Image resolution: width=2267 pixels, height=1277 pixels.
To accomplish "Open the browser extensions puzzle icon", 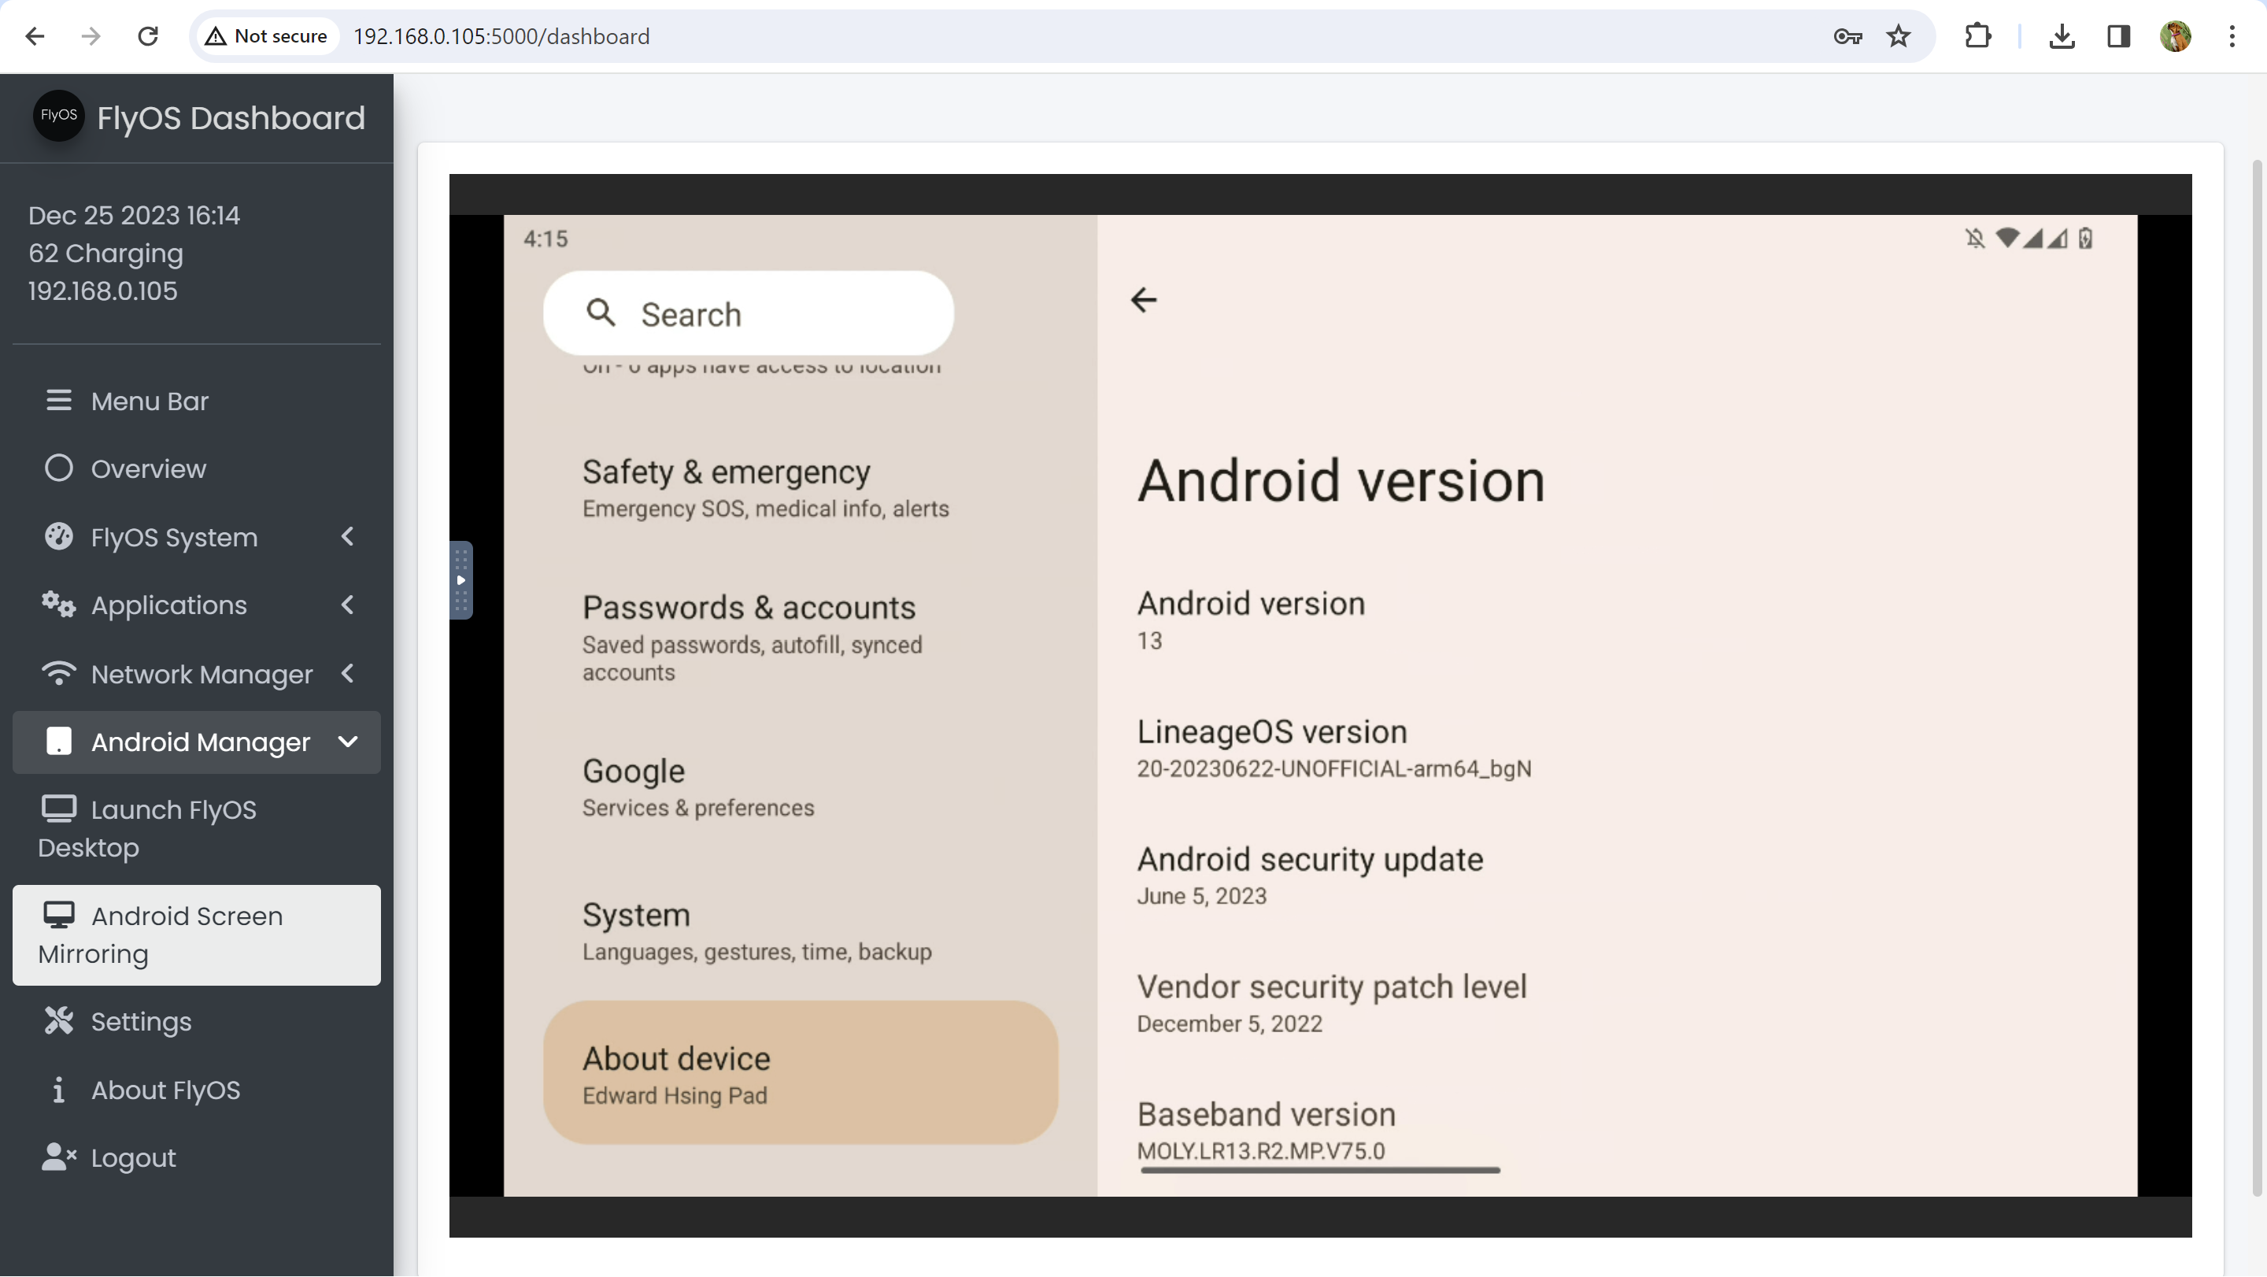I will pyautogui.click(x=1977, y=36).
